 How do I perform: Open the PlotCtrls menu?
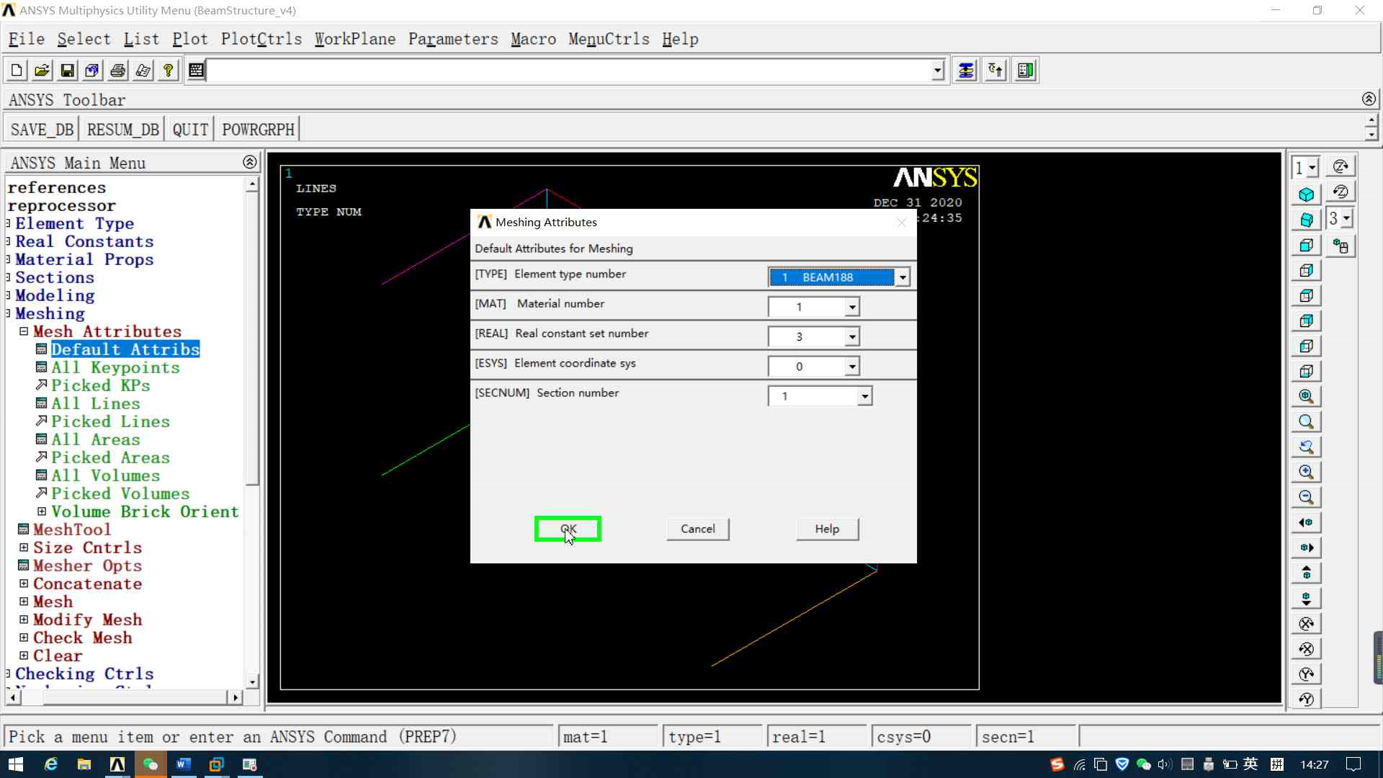coord(261,39)
